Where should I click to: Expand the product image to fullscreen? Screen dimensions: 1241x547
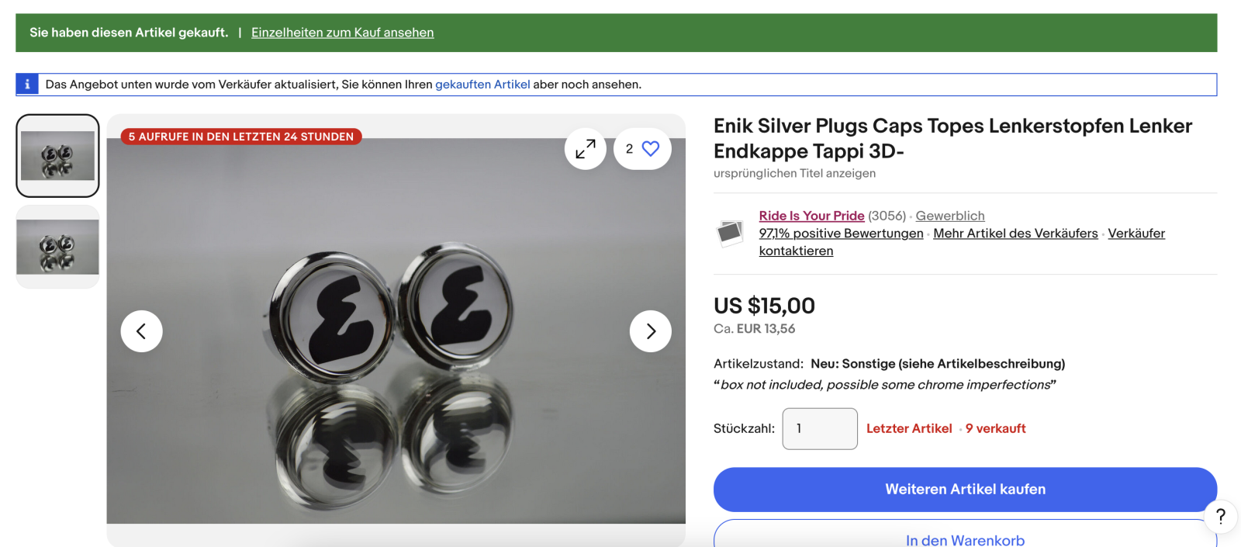pyautogui.click(x=585, y=148)
